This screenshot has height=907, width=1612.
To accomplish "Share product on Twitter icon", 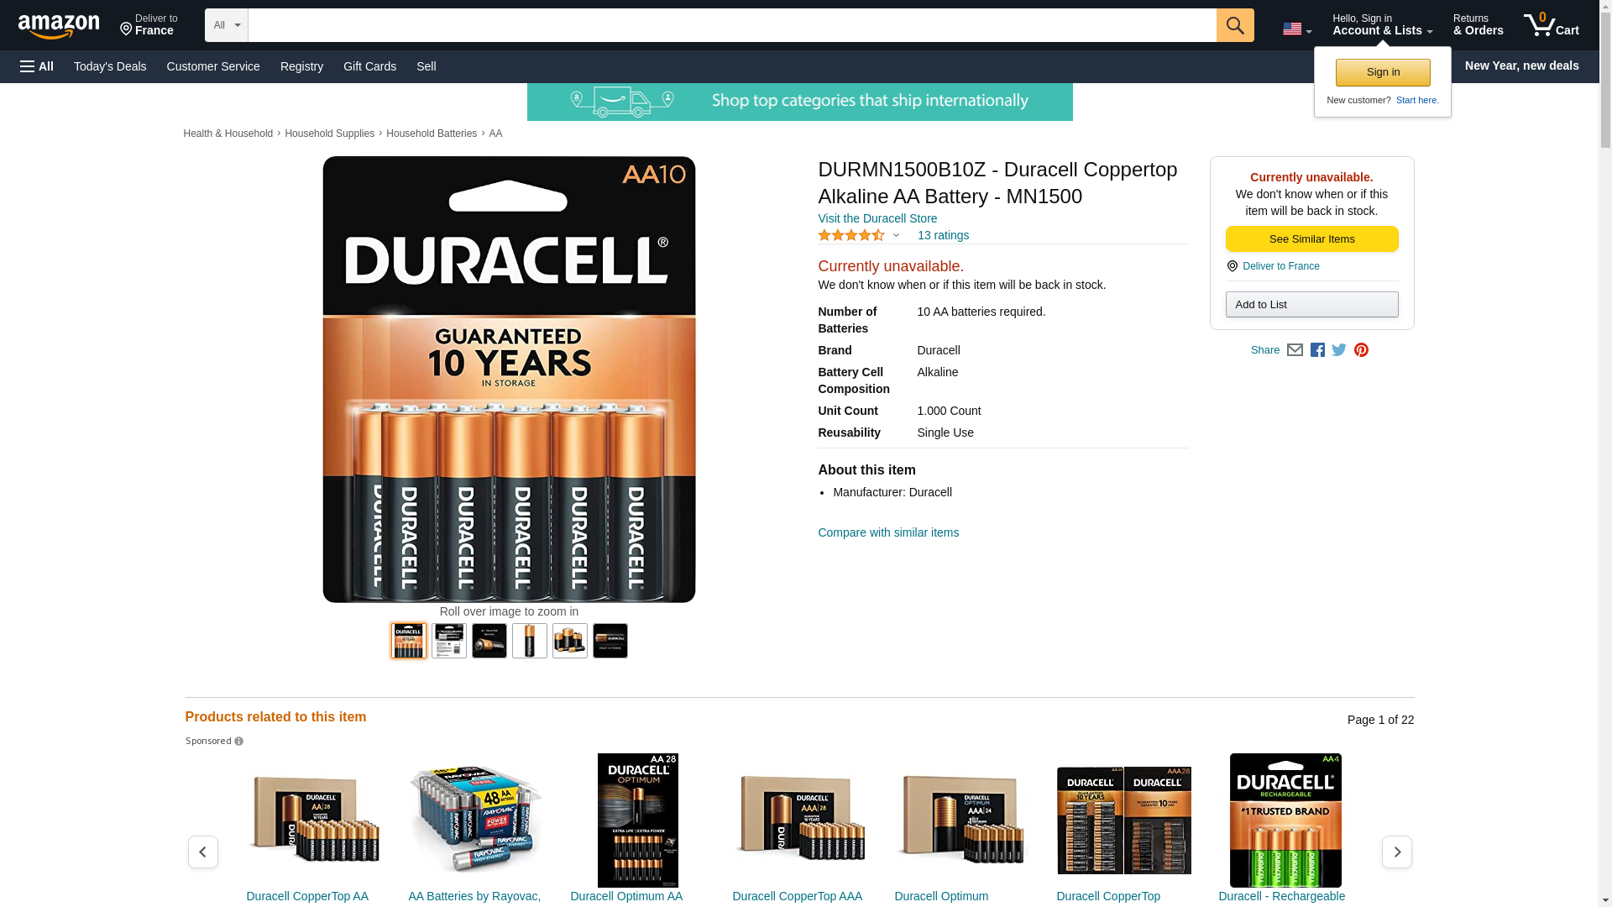I will (1339, 350).
